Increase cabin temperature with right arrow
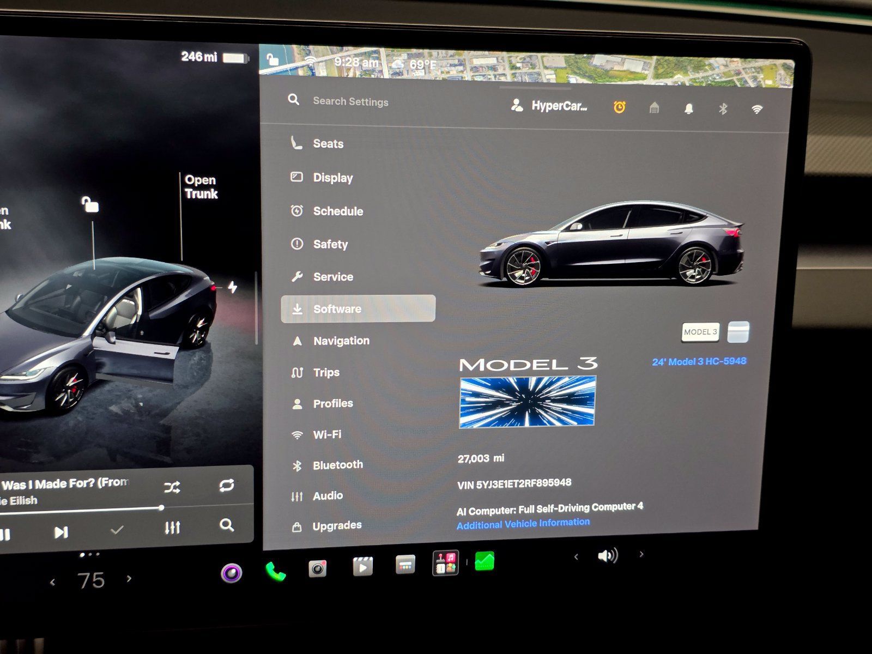 129,578
